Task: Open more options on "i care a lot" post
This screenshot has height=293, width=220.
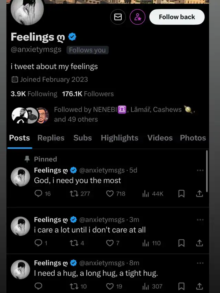Action: click(x=200, y=219)
